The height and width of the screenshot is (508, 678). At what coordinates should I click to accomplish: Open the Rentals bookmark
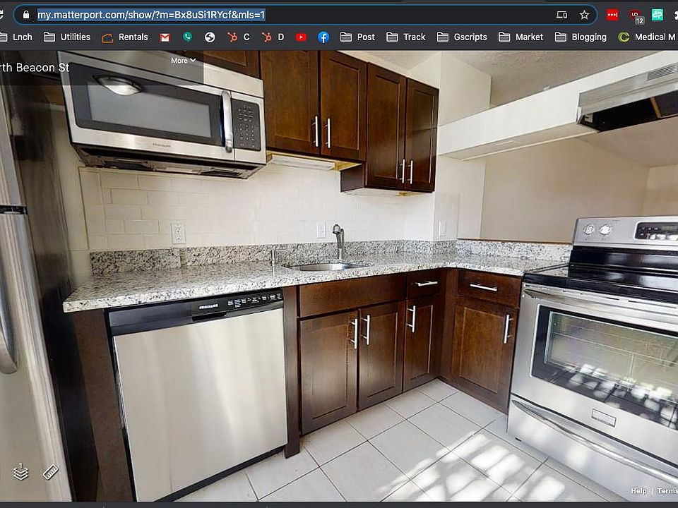coord(124,37)
